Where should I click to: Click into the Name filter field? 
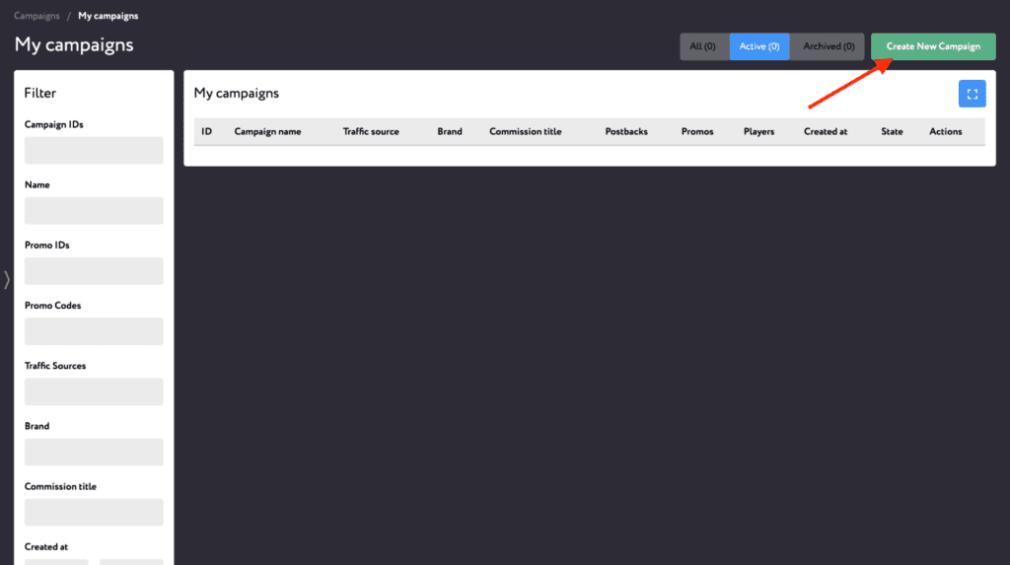pyautogui.click(x=94, y=211)
